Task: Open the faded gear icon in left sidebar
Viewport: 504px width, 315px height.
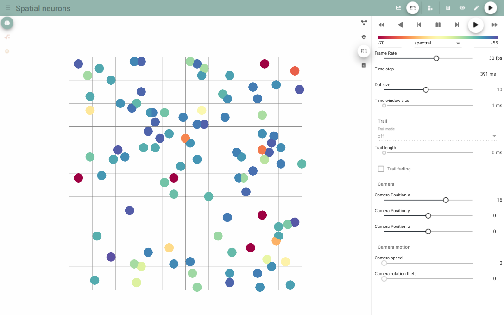Action: (x=7, y=51)
